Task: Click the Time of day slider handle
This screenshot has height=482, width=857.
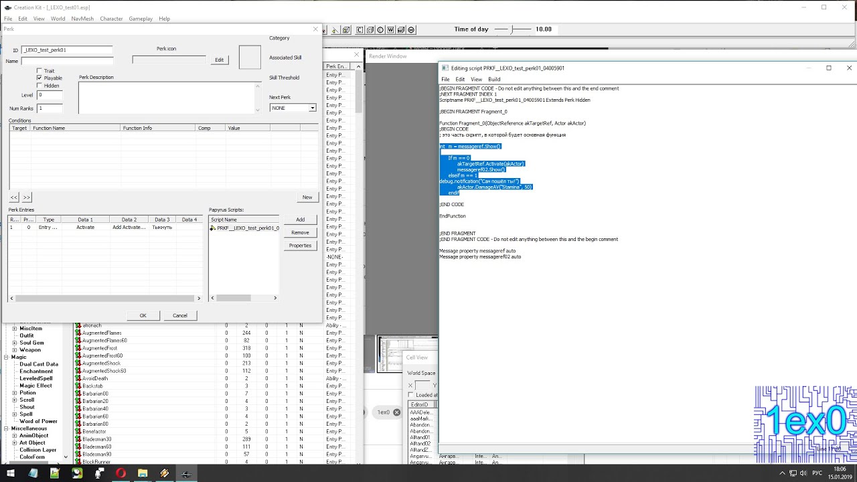Action: point(514,29)
